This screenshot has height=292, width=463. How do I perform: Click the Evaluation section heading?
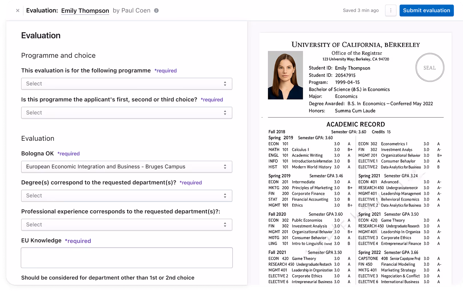pyautogui.click(x=37, y=138)
